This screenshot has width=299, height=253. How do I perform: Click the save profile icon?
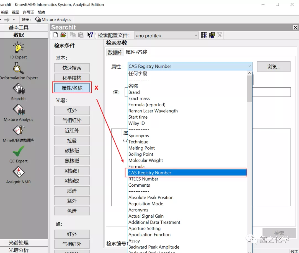tap(212, 35)
